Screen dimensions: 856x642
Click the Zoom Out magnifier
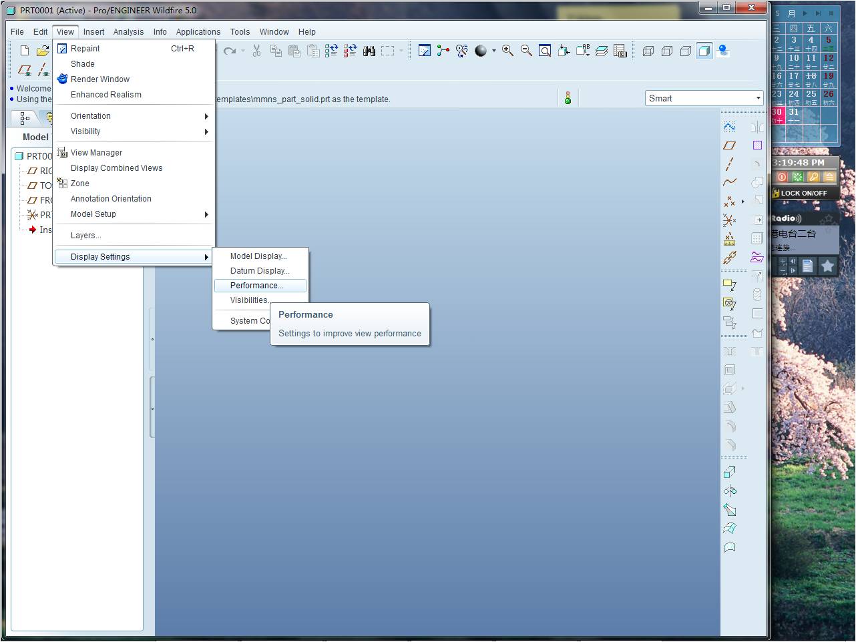point(526,51)
